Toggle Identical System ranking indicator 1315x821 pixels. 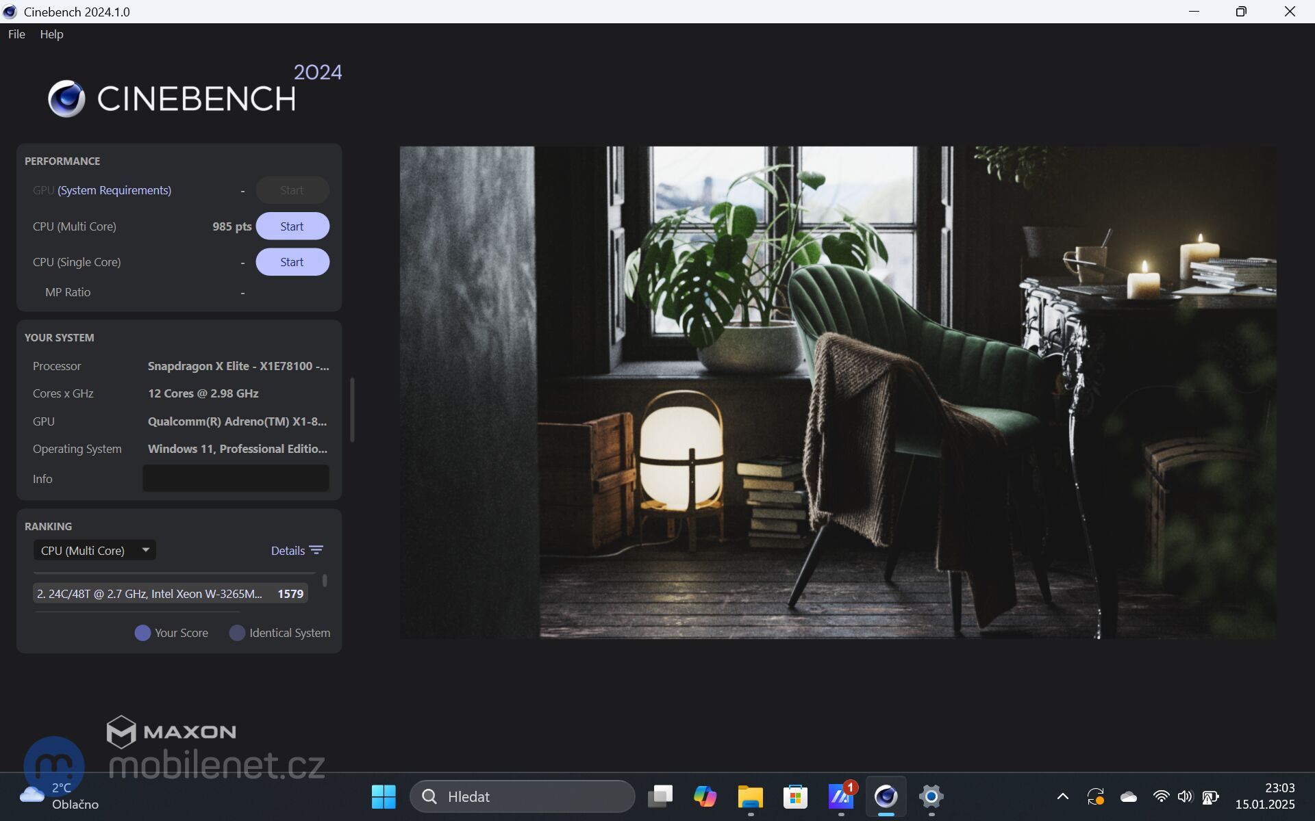pyautogui.click(x=237, y=632)
